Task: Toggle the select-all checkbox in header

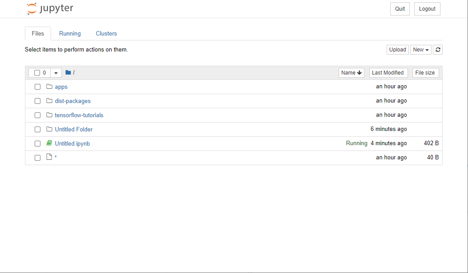Action: pyautogui.click(x=37, y=73)
